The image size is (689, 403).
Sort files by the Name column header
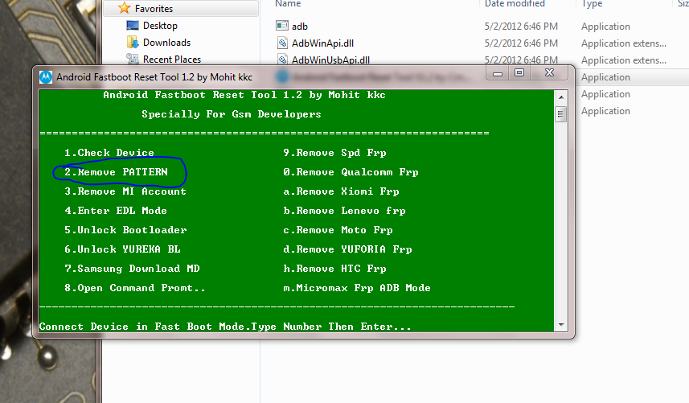tap(288, 3)
